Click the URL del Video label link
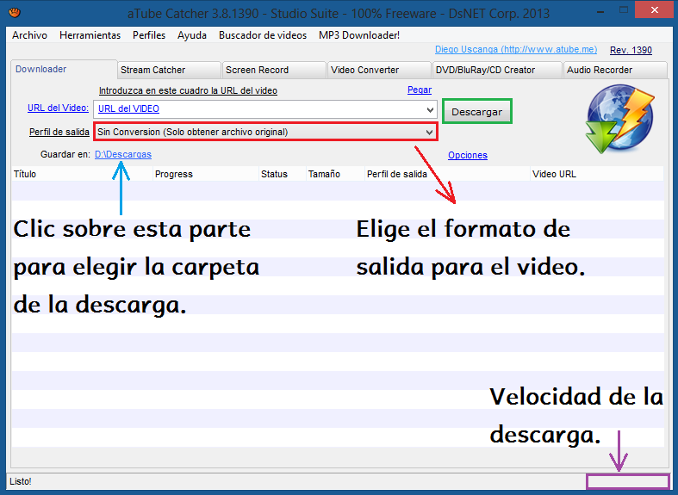The width and height of the screenshot is (678, 495). 58,108
